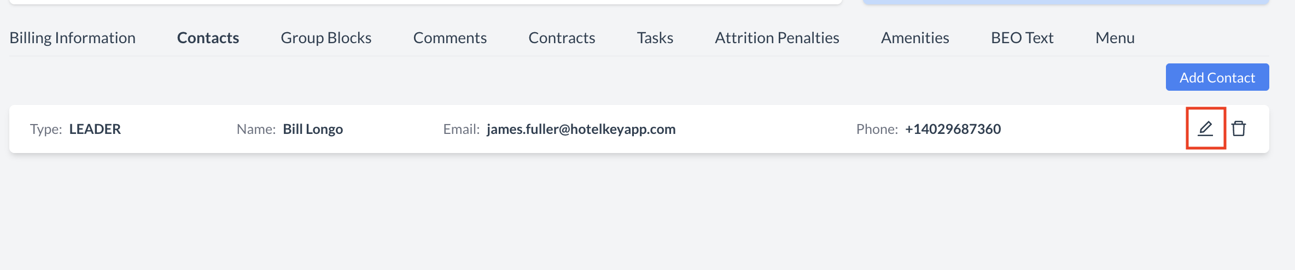Delete the Bill Longo contact using trash icon
This screenshot has height=270, width=1295.
[1239, 128]
